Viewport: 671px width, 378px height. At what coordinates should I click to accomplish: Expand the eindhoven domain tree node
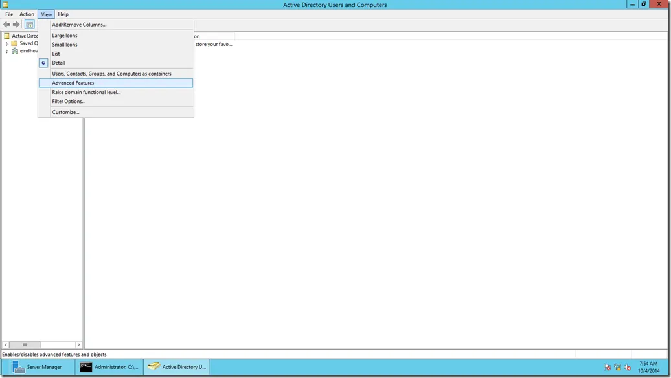pyautogui.click(x=7, y=51)
